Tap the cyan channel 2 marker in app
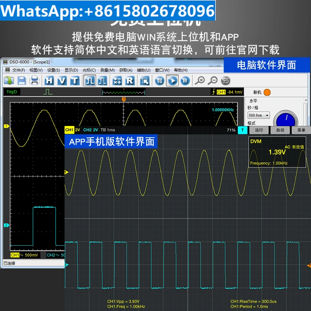311x311 pixels. click(66, 264)
